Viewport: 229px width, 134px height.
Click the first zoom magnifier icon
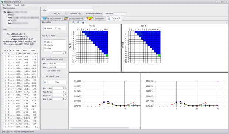pyautogui.click(x=74, y=22)
